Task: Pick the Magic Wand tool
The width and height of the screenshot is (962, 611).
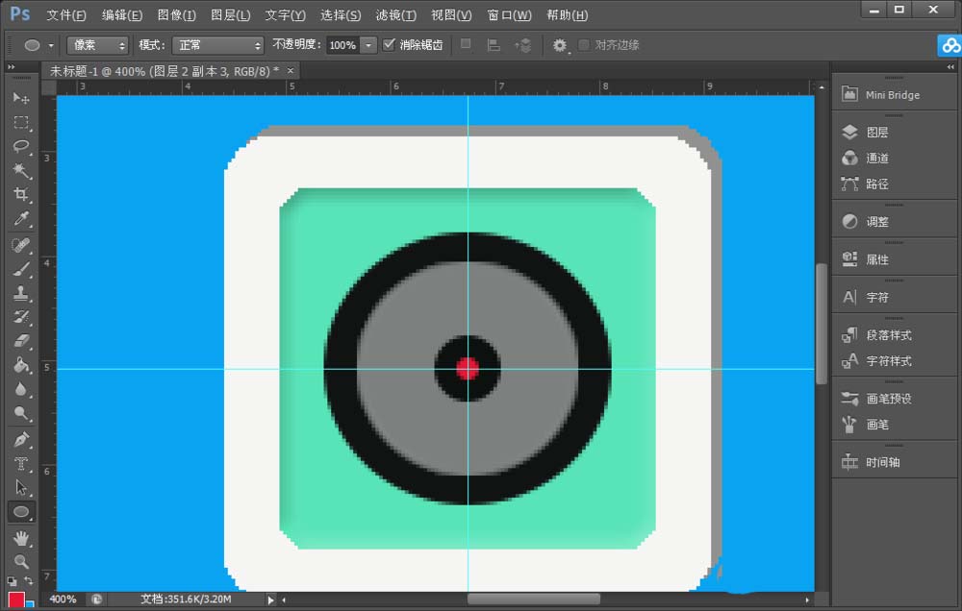Action: click(21, 170)
